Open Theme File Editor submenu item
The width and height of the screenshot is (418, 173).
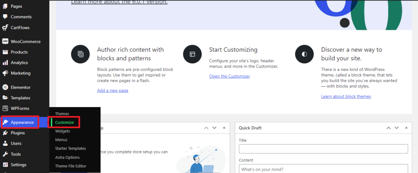[71, 166]
